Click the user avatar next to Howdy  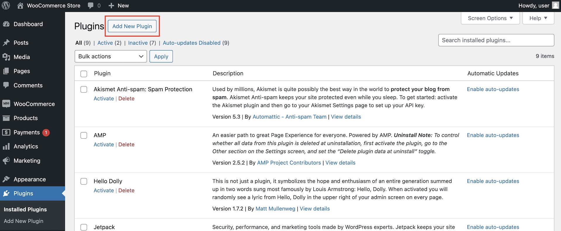pos(555,6)
